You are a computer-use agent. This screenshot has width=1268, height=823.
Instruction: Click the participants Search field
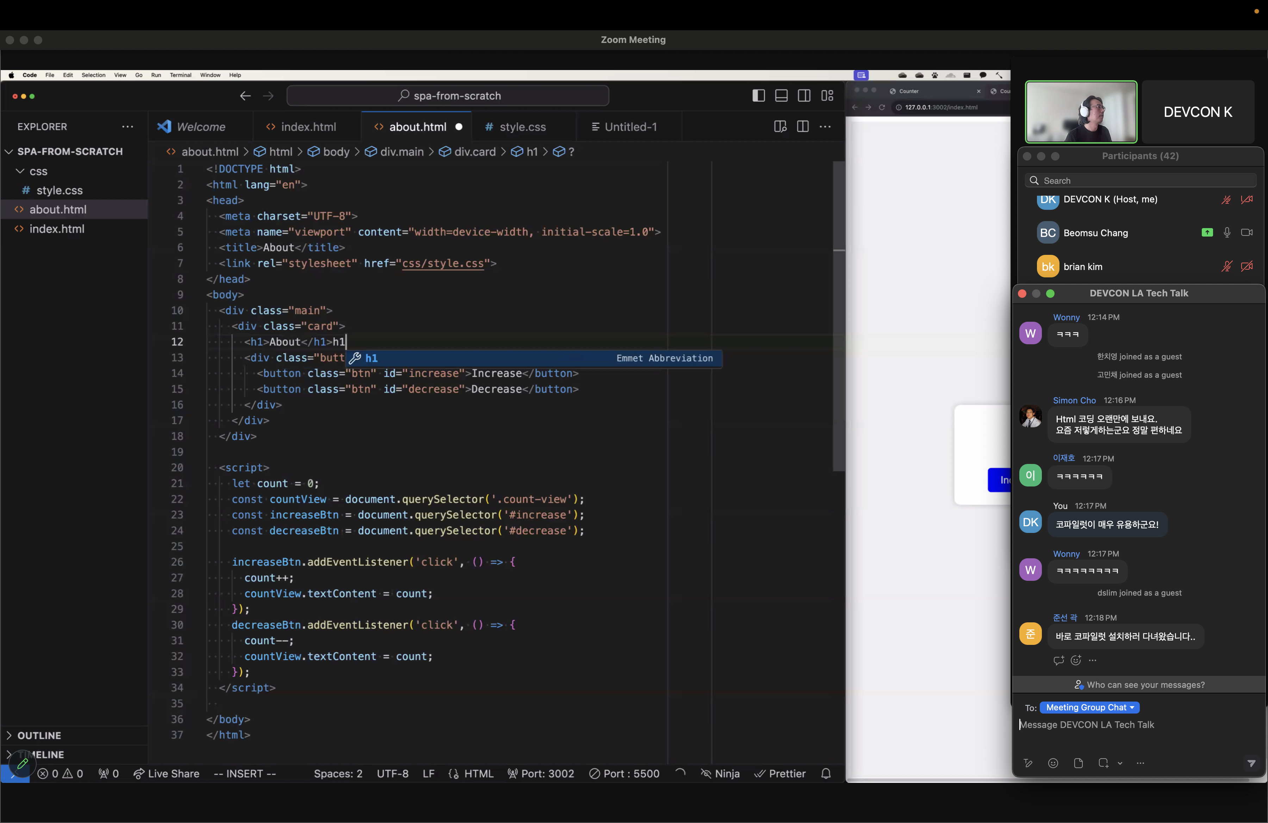[1140, 181]
